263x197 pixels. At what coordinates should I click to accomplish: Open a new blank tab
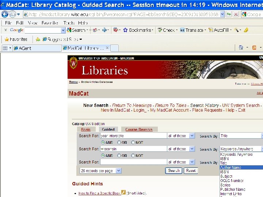[x=115, y=48]
